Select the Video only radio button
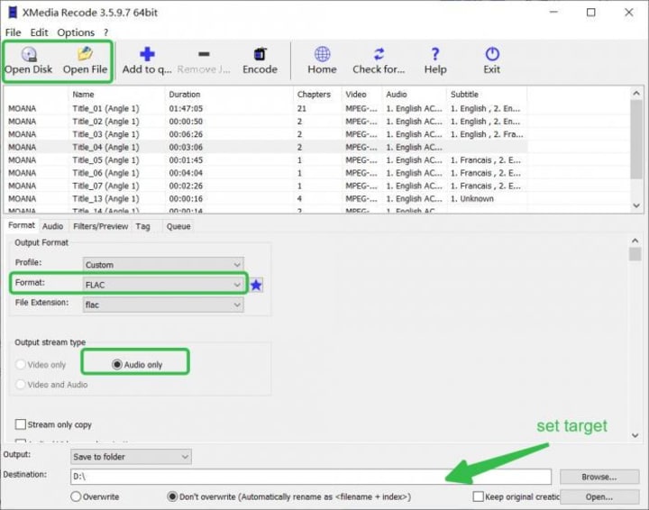Viewport: 649px width, 510px height. (20, 364)
